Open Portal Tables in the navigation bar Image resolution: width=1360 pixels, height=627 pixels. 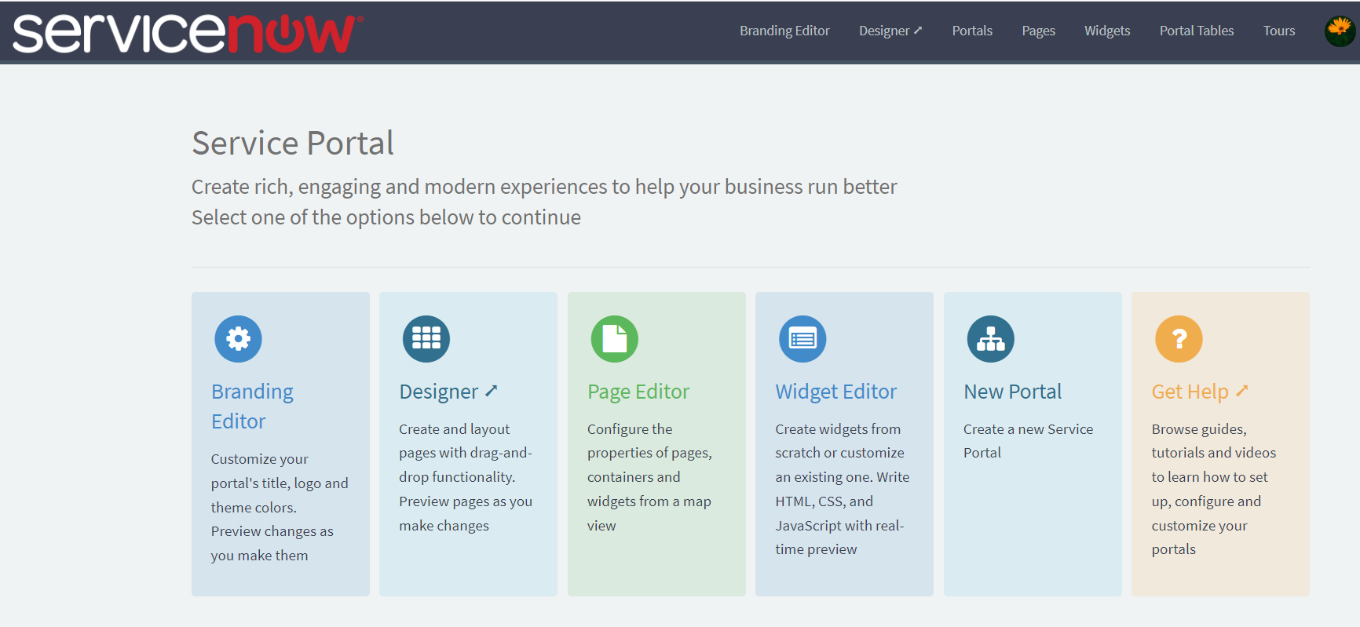click(1196, 31)
